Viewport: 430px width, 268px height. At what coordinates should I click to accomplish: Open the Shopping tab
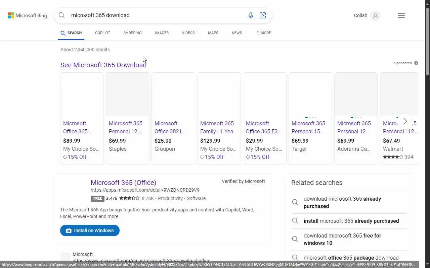(132, 33)
